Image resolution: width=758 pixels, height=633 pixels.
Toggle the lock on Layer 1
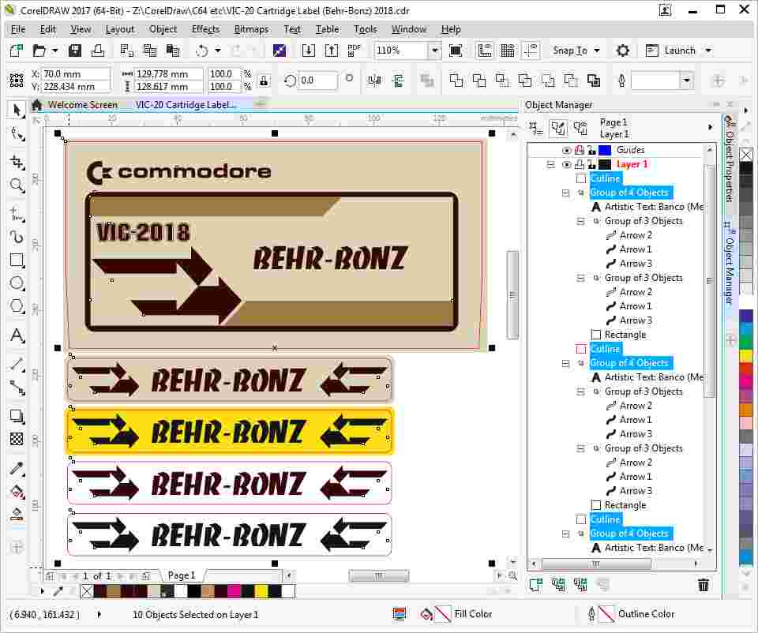(x=591, y=165)
